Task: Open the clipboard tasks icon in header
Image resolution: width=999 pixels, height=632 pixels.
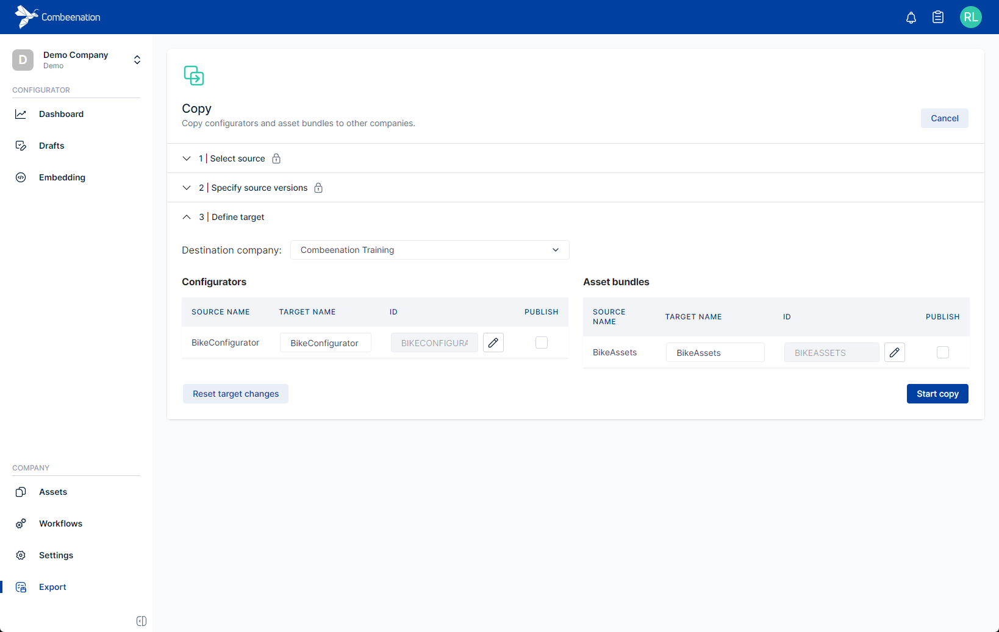Action: click(938, 18)
